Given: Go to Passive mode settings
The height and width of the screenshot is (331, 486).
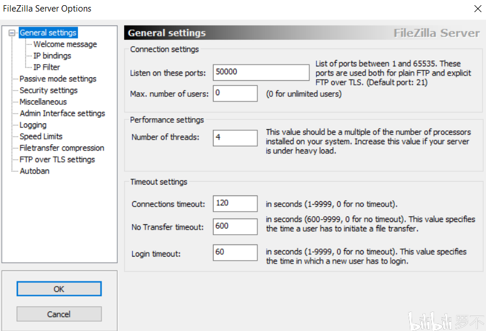Looking at the screenshot, I should click(58, 78).
